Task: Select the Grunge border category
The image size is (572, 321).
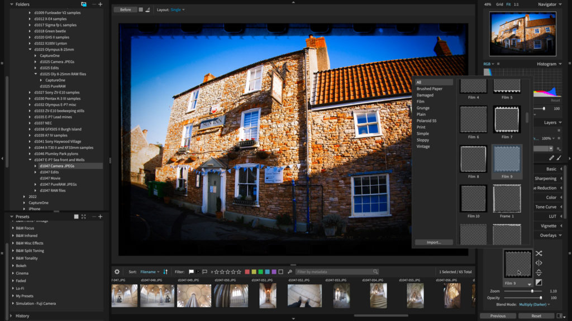Action: click(423, 108)
